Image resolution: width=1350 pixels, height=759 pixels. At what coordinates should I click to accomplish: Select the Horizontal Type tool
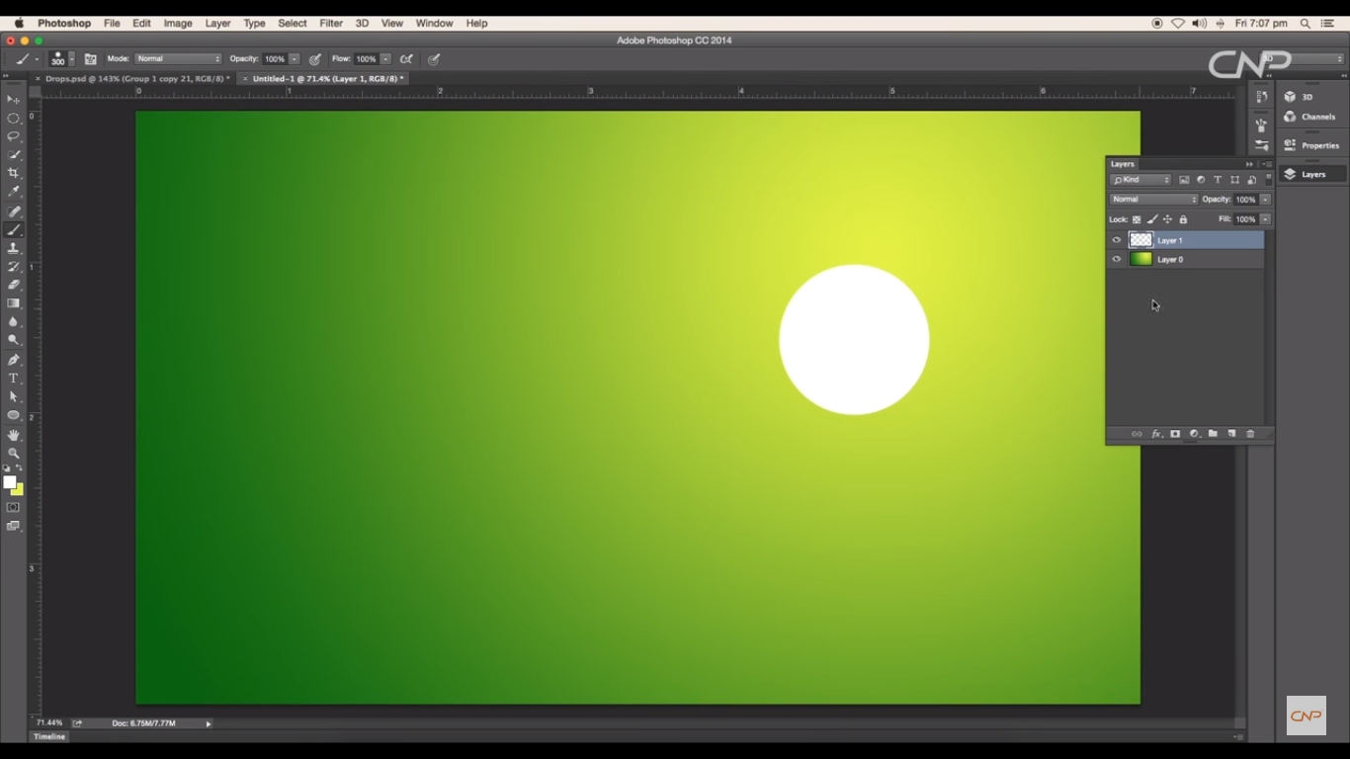pos(14,379)
